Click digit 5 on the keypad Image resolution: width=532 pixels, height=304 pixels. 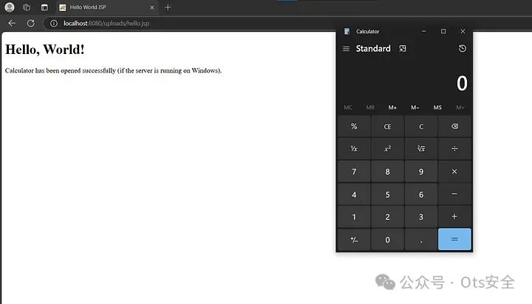coord(387,195)
